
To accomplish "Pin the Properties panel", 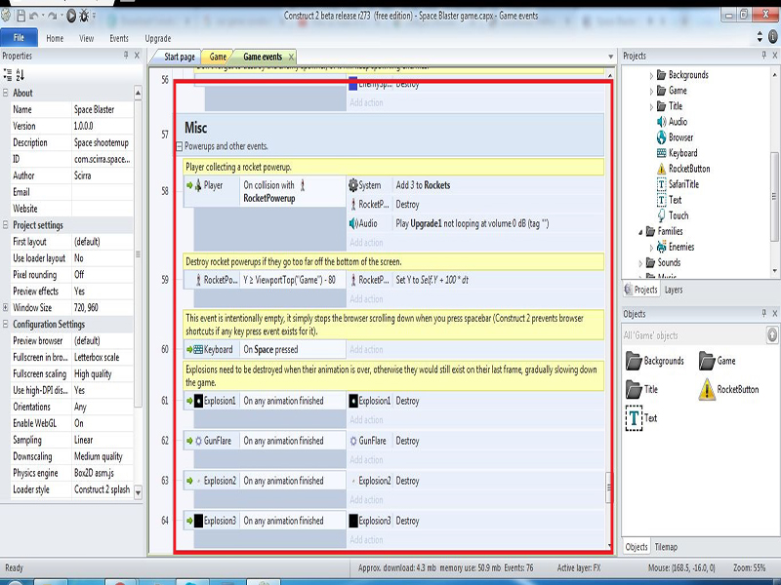I will [x=126, y=56].
